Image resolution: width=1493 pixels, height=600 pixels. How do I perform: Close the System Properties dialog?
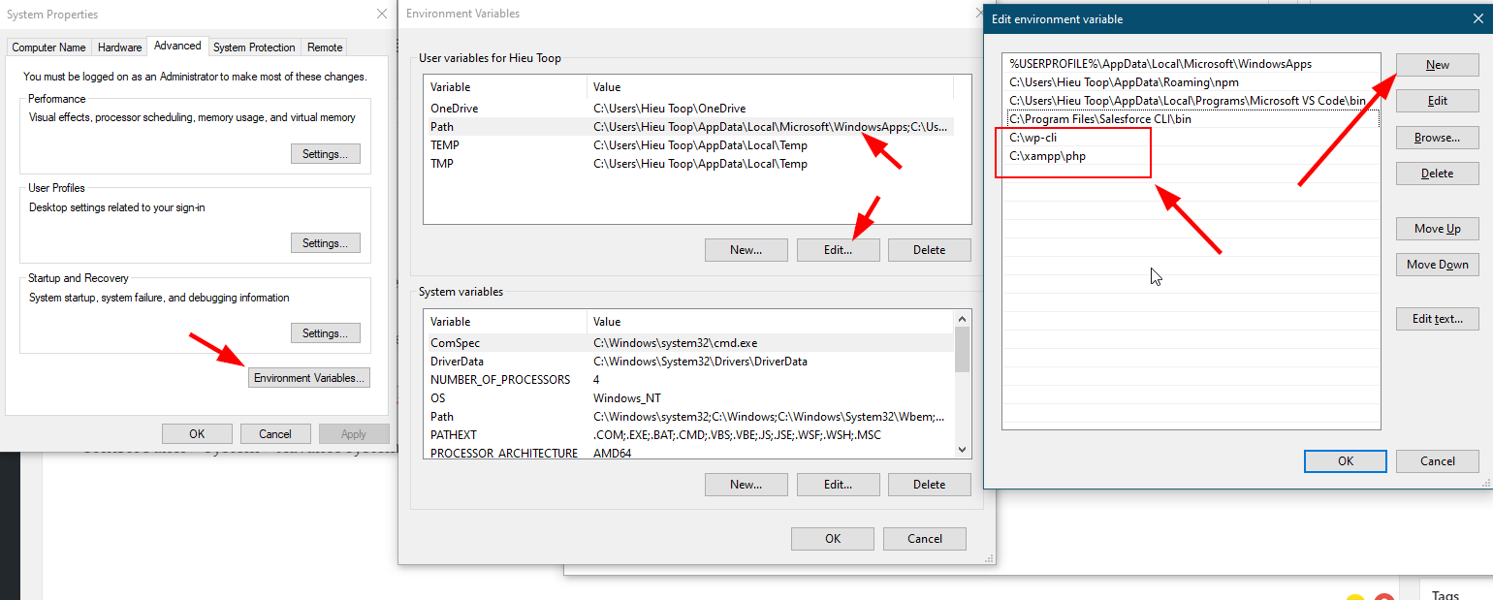tap(381, 14)
